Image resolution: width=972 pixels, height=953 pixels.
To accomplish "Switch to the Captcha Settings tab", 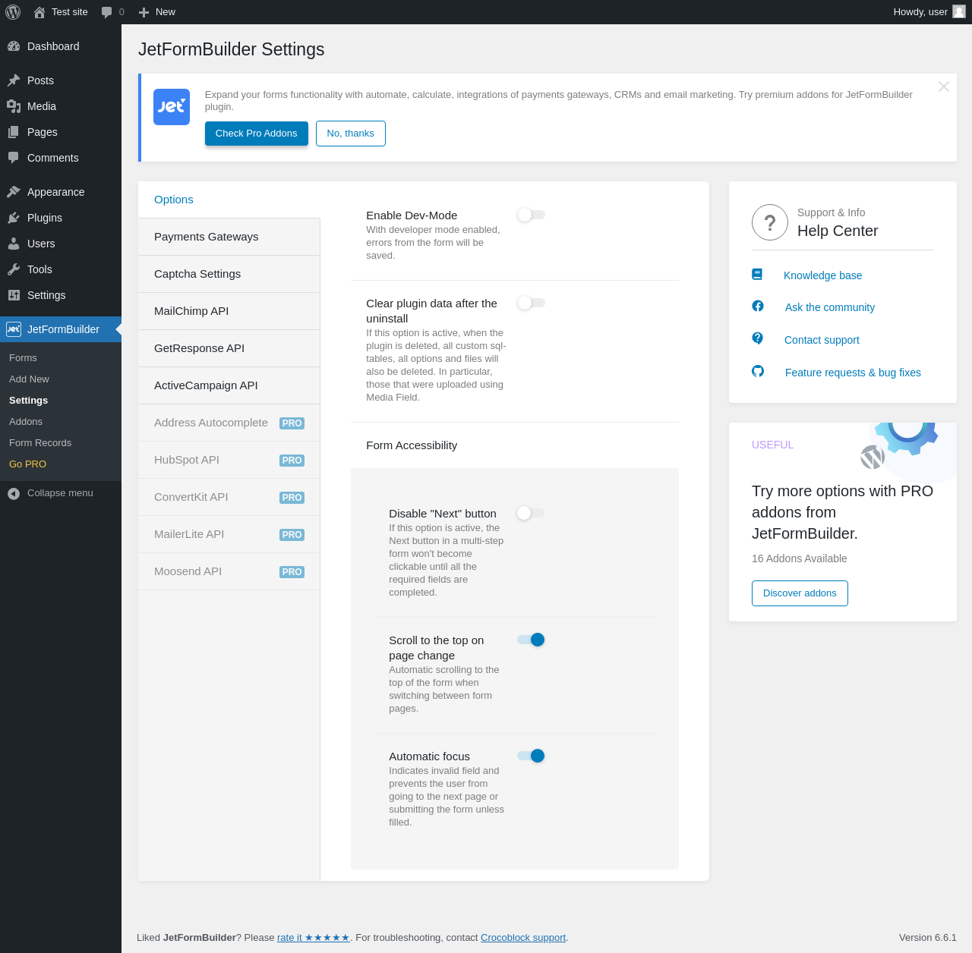I will [229, 274].
